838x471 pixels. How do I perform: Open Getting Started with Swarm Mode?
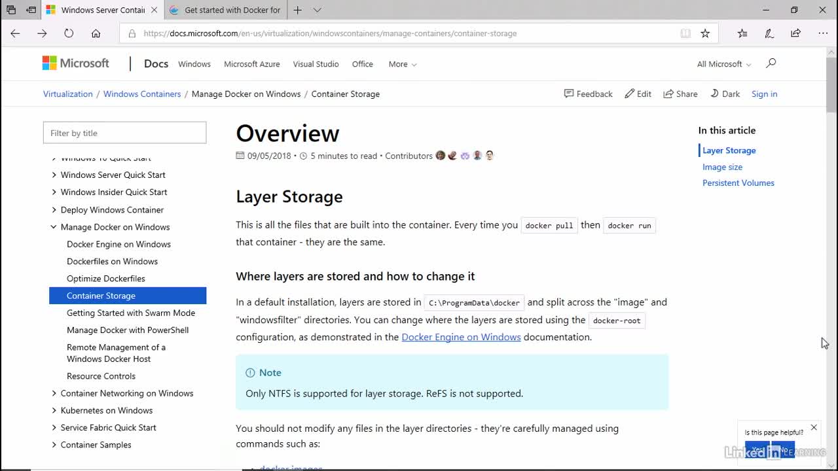[x=131, y=313]
